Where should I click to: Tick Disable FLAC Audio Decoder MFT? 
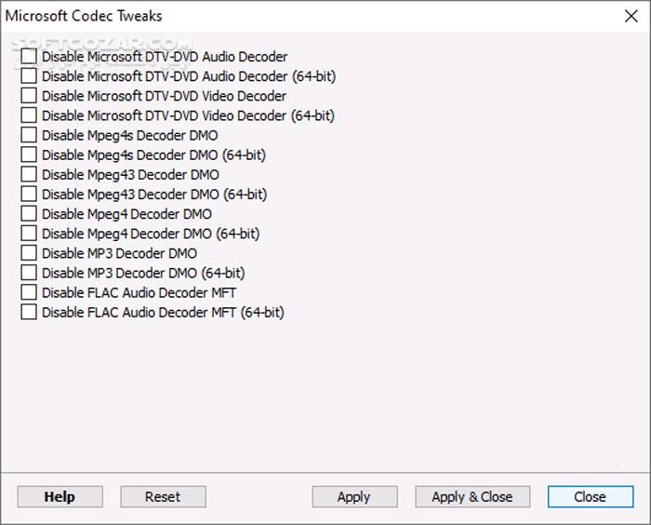pos(29,292)
